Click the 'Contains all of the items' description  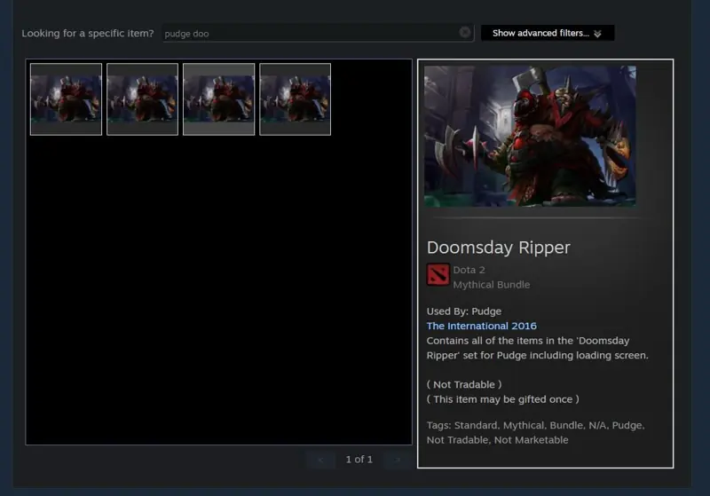(538, 348)
